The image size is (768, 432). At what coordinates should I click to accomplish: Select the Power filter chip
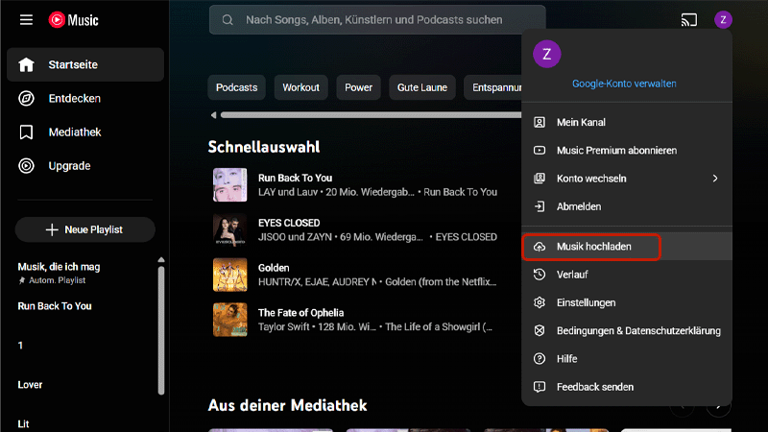[x=358, y=87]
